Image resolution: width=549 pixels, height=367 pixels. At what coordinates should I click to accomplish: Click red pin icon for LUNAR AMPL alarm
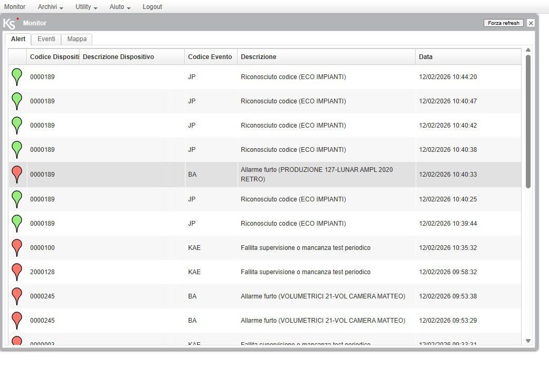pyautogui.click(x=17, y=173)
